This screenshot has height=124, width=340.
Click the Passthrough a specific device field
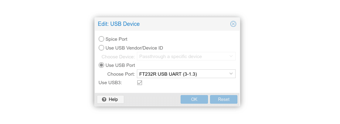coord(182,57)
